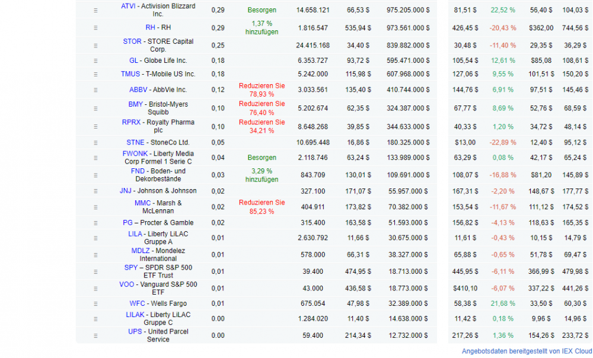The width and height of the screenshot is (593, 358).
Task: Click value 975.205.000 $ for ATVI
Action: 408,10
